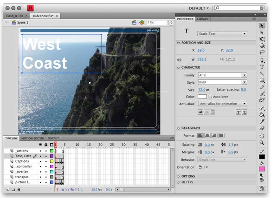271x198 pixels.
Task: Open the DEFAULT workspace menu
Action: pos(199,8)
